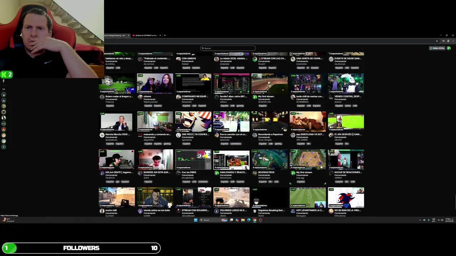Open 'tarde chill de martes' stream thumbnail
This screenshot has width=456, height=256.
307,84
